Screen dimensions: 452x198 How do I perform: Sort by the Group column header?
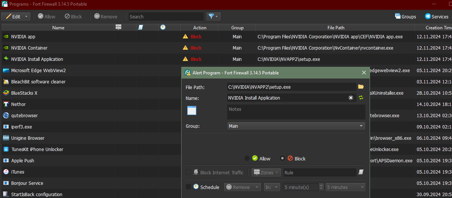[237, 27]
